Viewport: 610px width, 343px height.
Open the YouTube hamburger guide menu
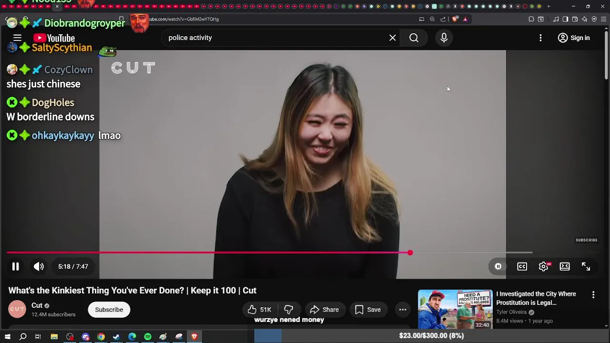click(x=17, y=38)
